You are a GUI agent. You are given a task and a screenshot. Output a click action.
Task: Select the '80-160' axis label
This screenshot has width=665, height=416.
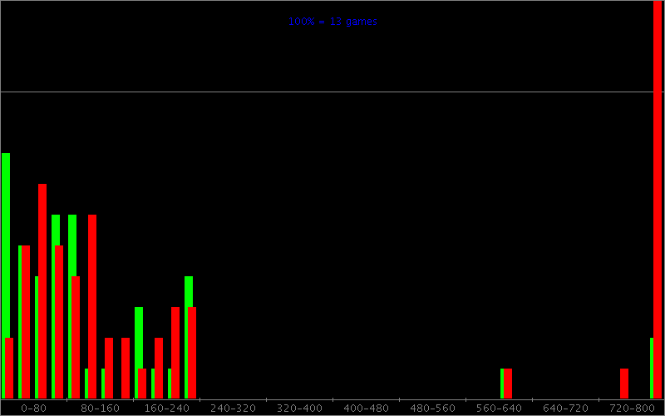(100, 409)
